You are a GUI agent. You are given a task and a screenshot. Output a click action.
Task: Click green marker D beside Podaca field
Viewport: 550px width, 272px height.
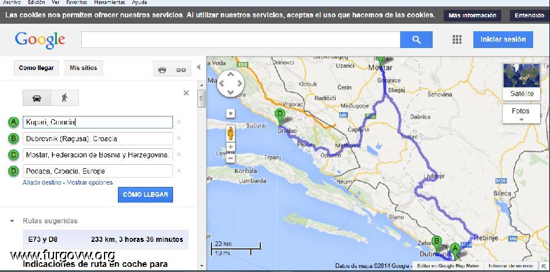(13, 171)
